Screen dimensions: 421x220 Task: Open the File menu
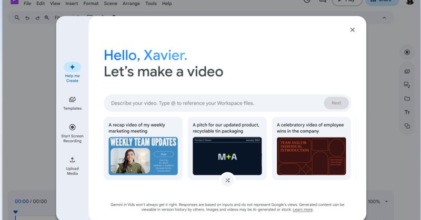point(27,4)
